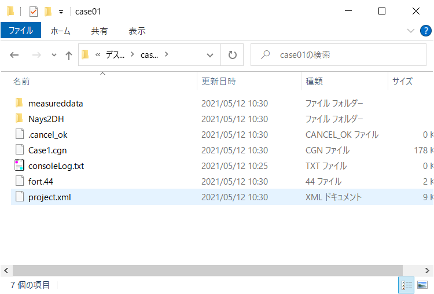Maximize the case01 window
Image resolution: width=434 pixels, height=294 pixels.
pyautogui.click(x=382, y=11)
